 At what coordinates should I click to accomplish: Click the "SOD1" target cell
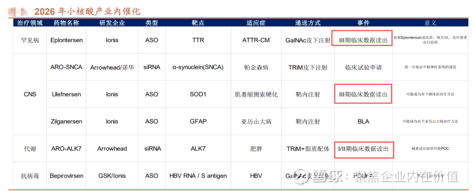click(198, 94)
